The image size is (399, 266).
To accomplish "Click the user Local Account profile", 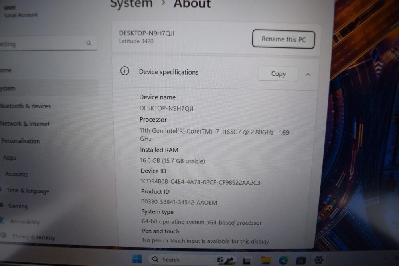I will [21, 11].
